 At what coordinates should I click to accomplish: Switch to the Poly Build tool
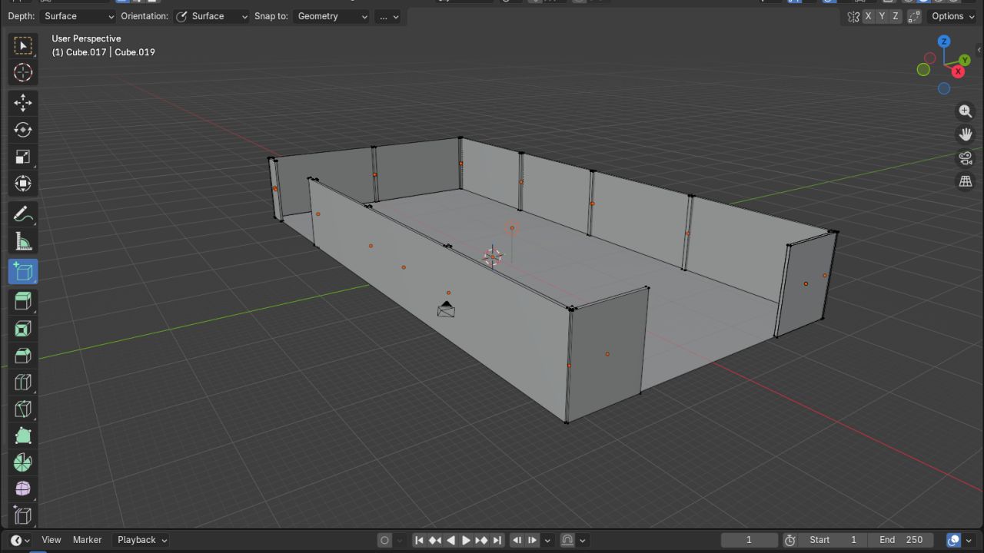[23, 436]
